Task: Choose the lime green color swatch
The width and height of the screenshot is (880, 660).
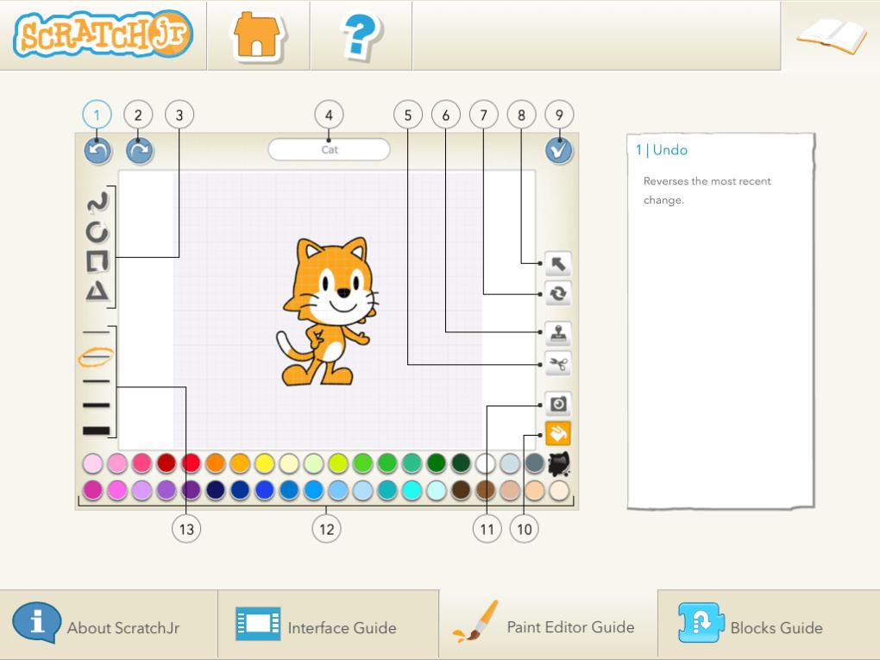Action: click(x=338, y=464)
